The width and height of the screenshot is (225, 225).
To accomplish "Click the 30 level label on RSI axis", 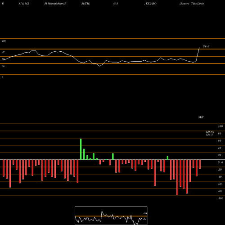I will [3, 66].
